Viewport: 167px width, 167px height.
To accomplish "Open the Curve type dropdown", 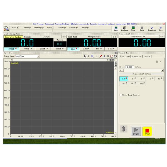I will point(38,56).
